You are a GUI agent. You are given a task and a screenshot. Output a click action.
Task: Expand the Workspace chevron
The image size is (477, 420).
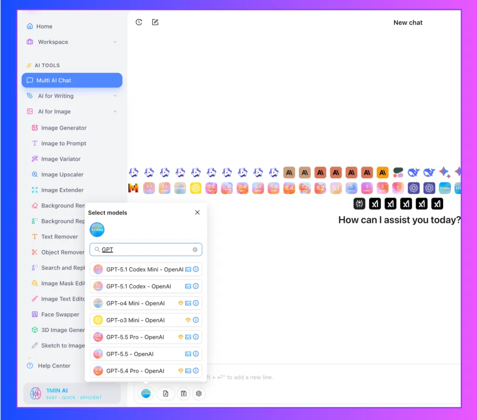[x=115, y=41]
